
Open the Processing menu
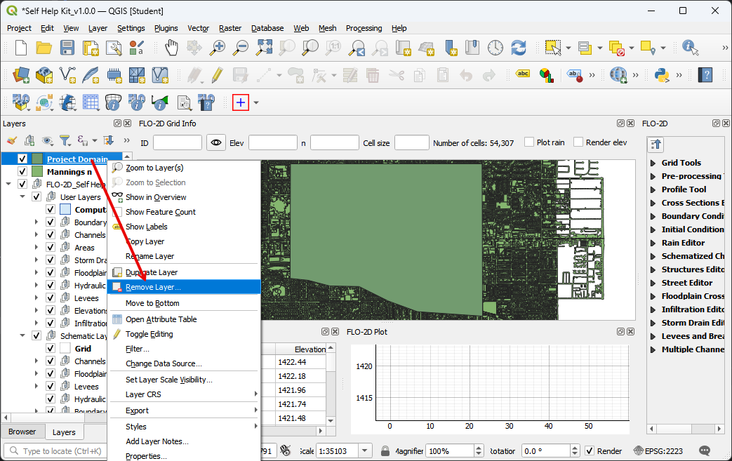tap(364, 28)
